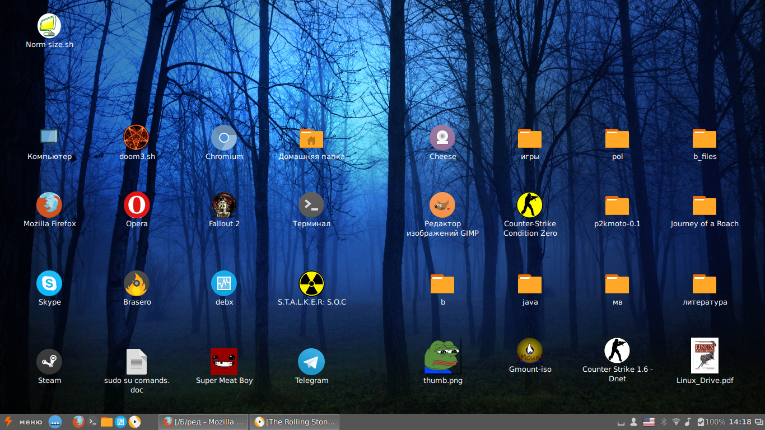Select the Counter-Strike Condition Zero icon
765x430 pixels.
(530, 205)
